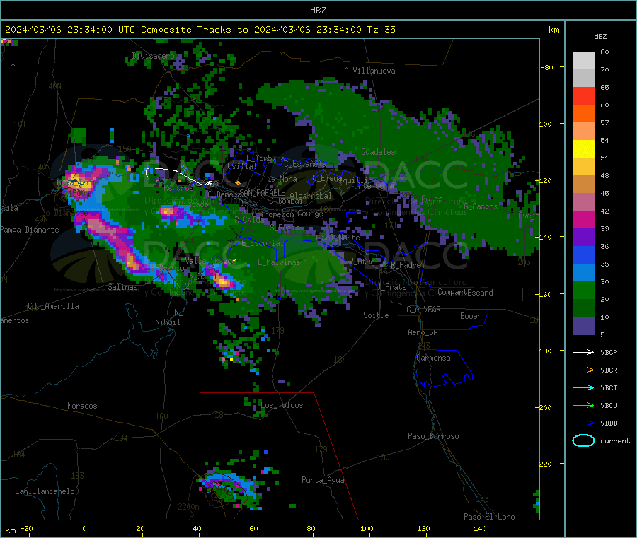Click the 'G_Campos' map label
Screen dimensions: 637x538
point(481,207)
